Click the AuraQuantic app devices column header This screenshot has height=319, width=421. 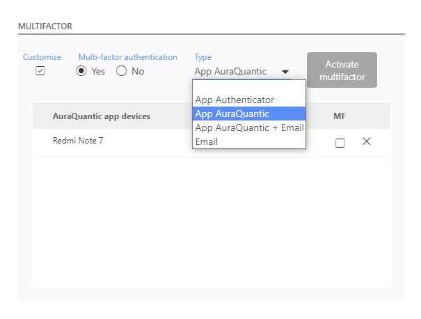102,116
